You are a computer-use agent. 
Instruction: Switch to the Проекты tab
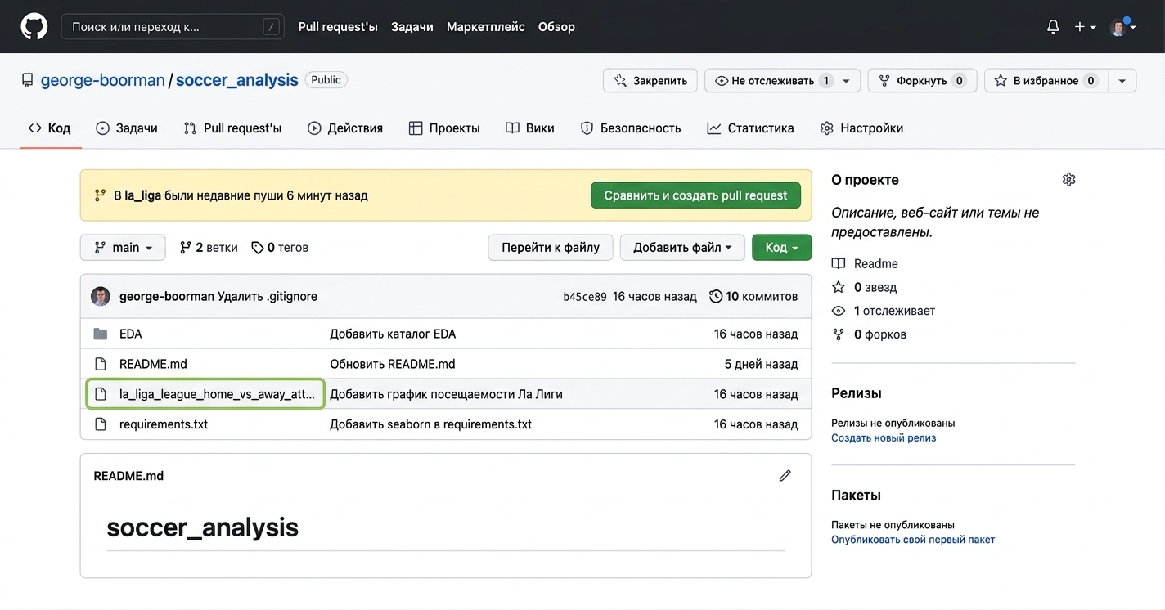[444, 128]
